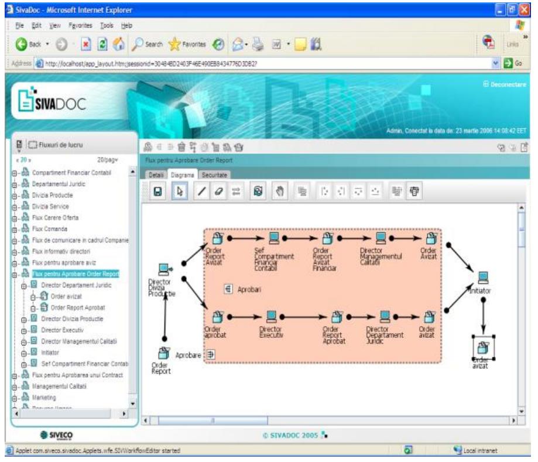This screenshot has width=538, height=462.
Task: Select Initiator tree item
Action: (50, 353)
